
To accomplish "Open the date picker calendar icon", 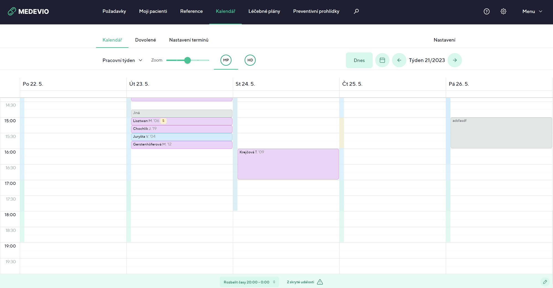I will click(382, 60).
